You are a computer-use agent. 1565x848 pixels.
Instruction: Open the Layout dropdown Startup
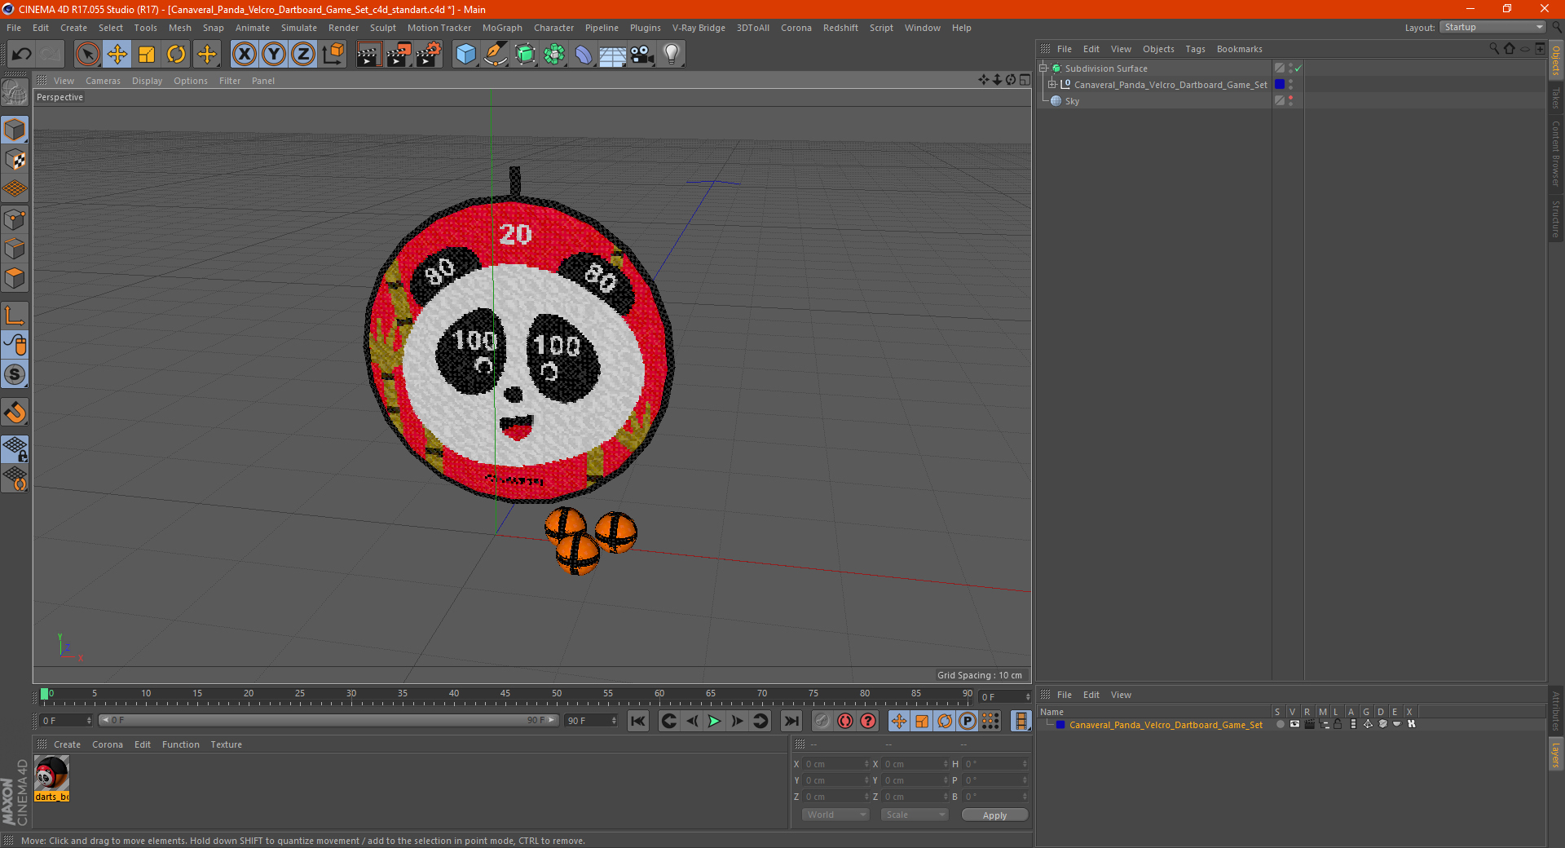tap(1494, 27)
